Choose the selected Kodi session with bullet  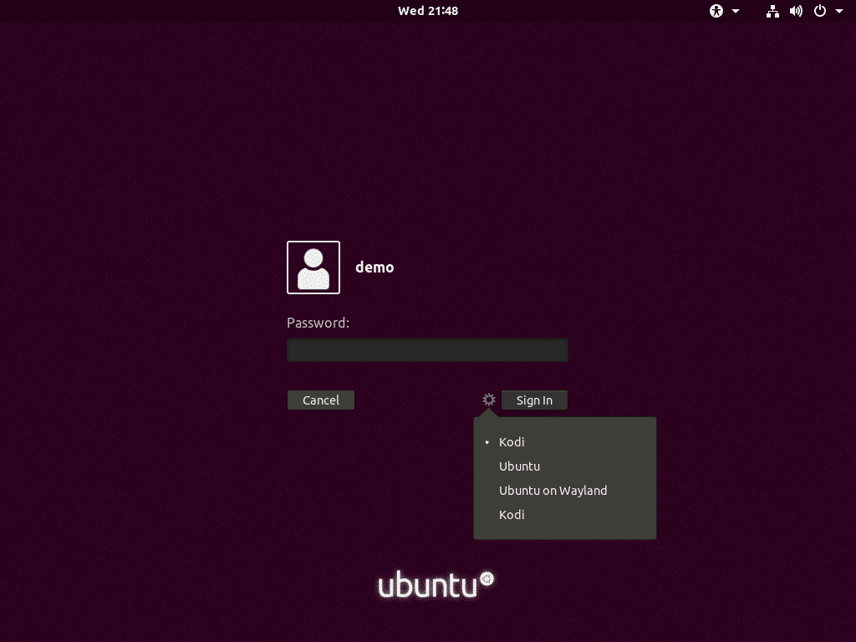tap(565, 442)
